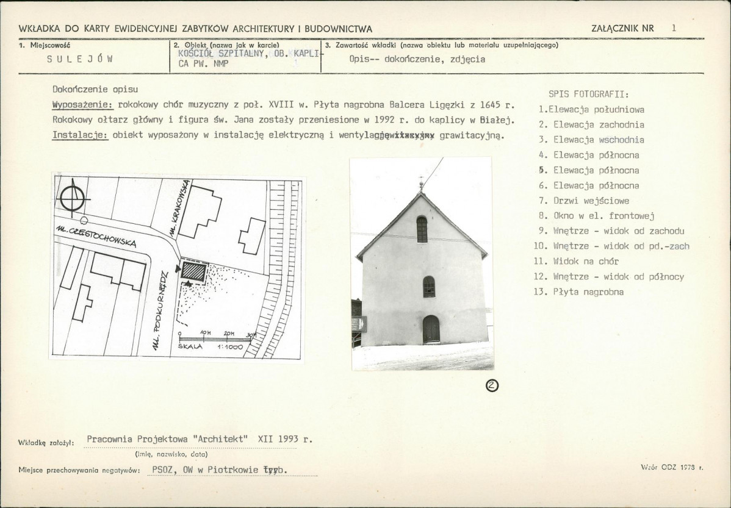Screen dimensions: 731x508
Task: Click the Pracownia Projektowa Architekt field
Action: point(200,439)
